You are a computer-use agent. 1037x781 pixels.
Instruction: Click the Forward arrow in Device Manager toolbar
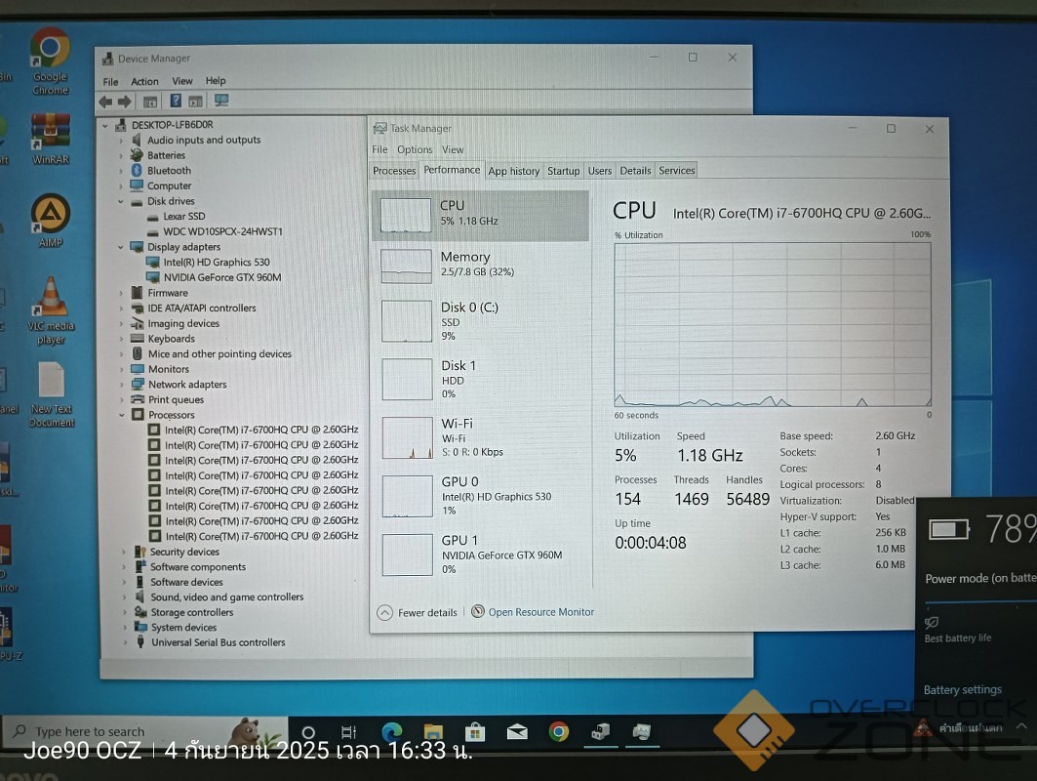click(x=124, y=102)
